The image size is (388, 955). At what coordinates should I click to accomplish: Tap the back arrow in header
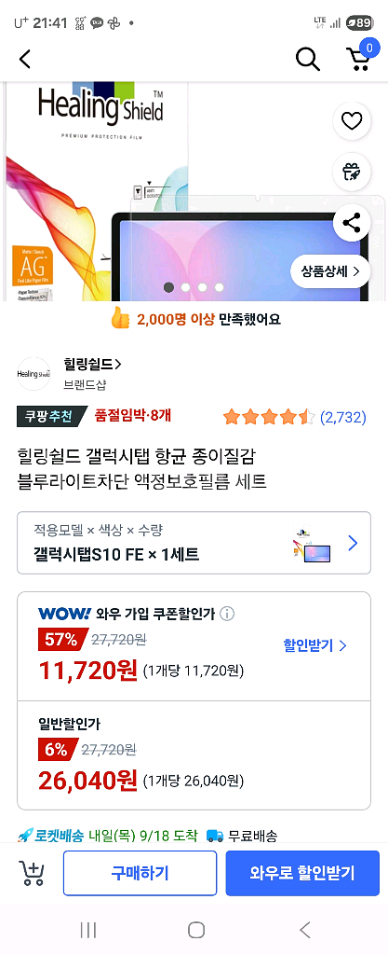tap(24, 59)
